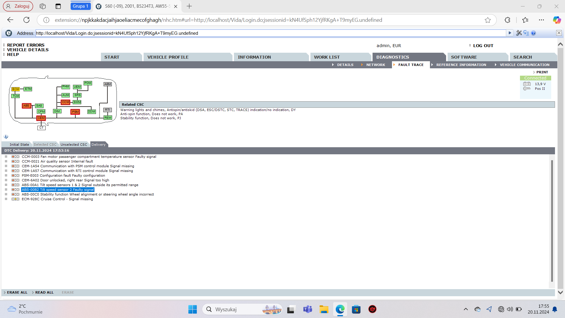Expand the CEM-1A54 fault code entry
This screenshot has width=565, height=318.
tap(6, 166)
